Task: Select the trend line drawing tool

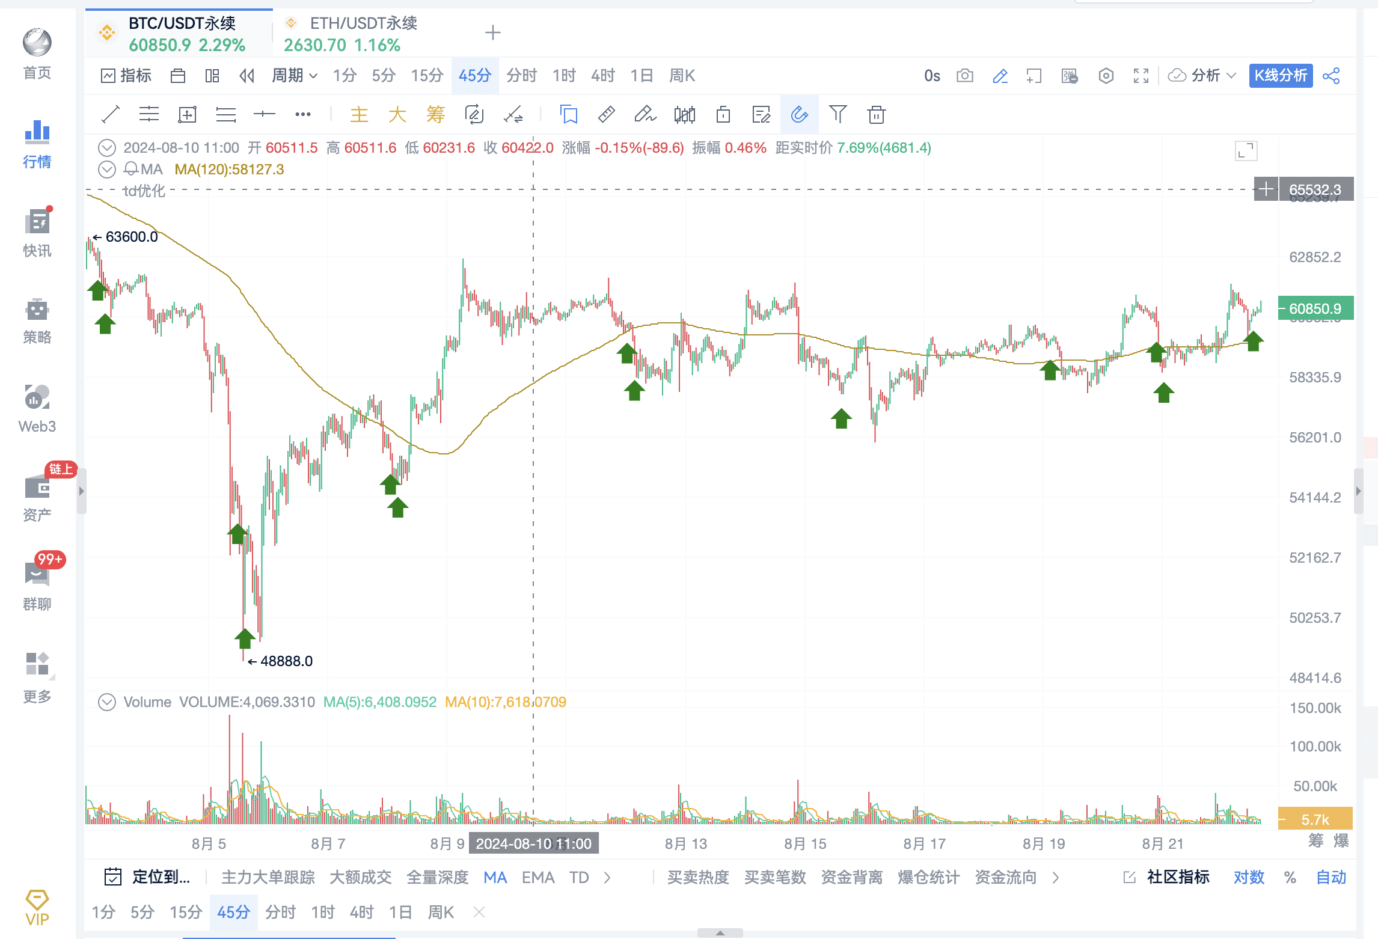Action: pos(111,114)
